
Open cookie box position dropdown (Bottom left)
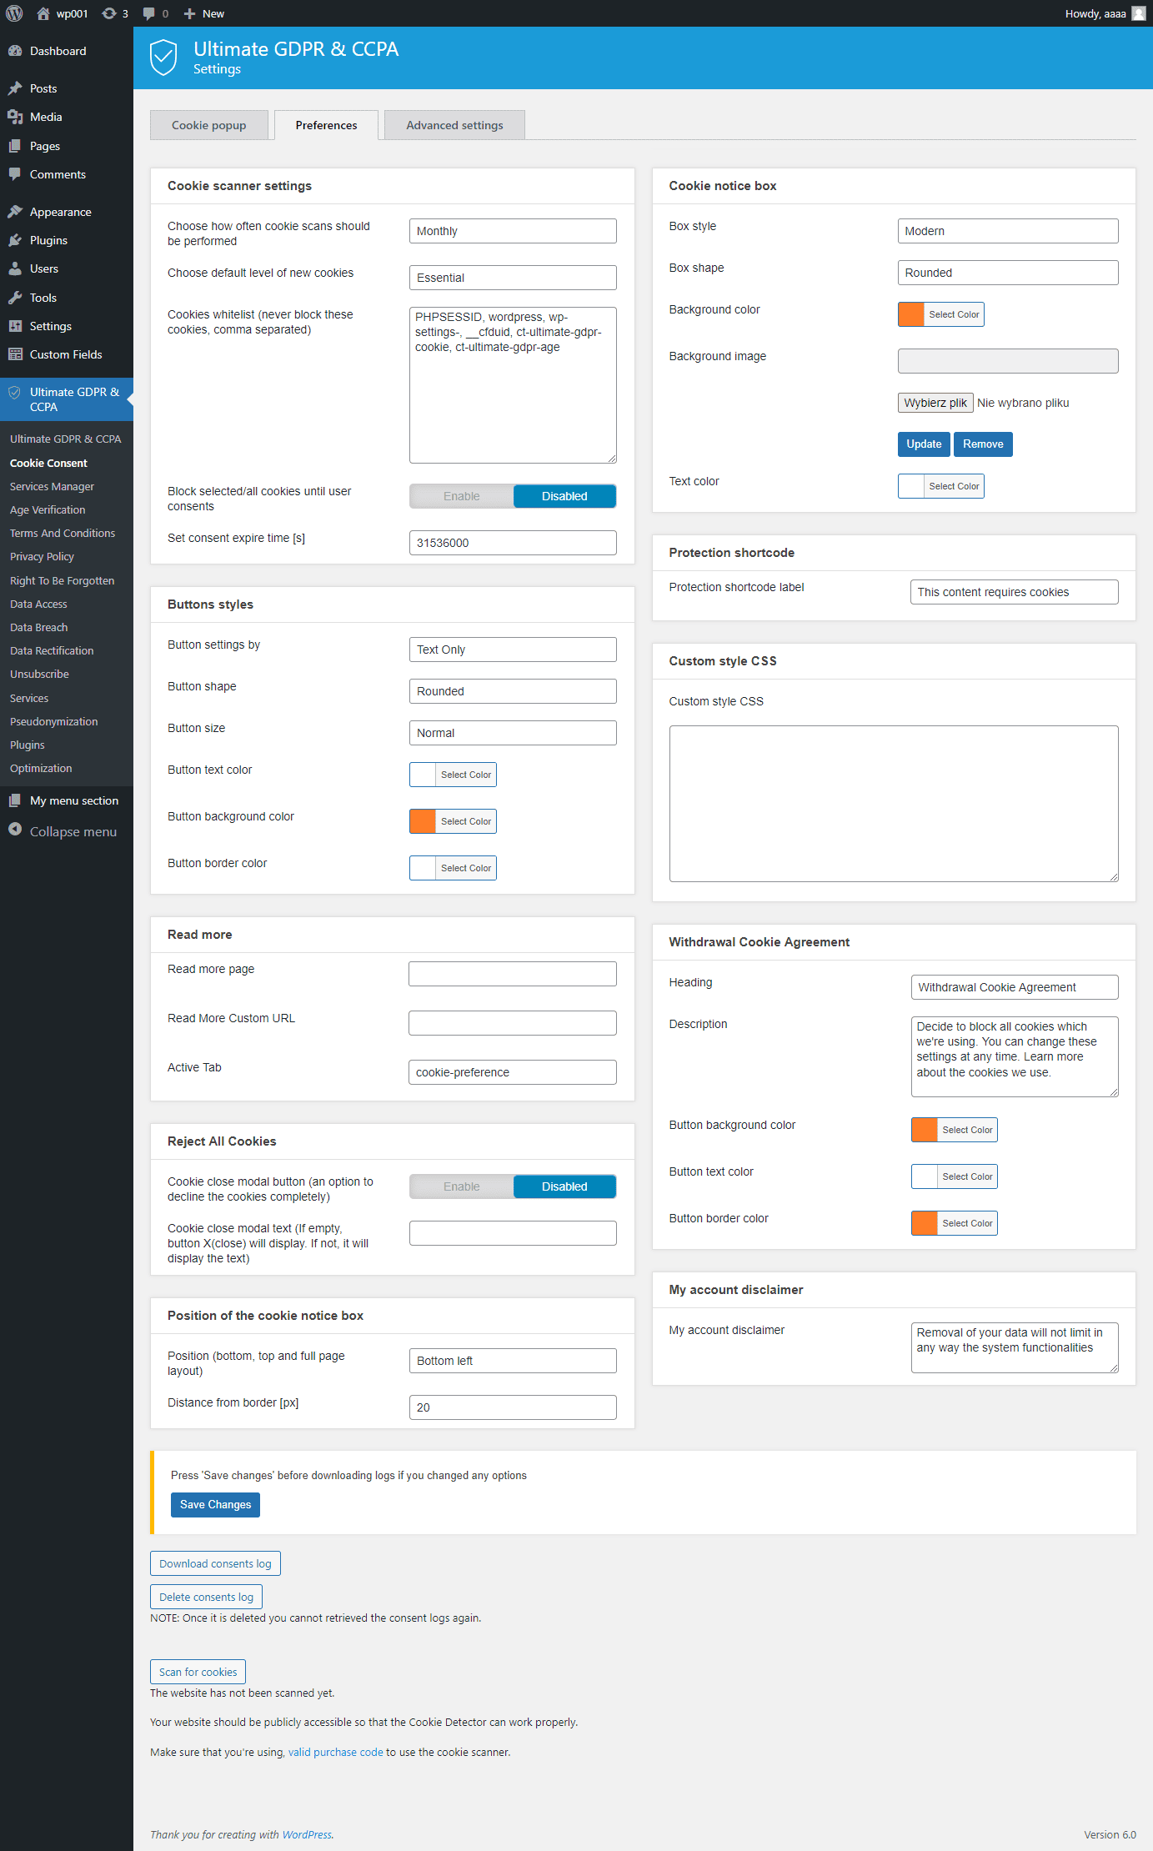(513, 1361)
